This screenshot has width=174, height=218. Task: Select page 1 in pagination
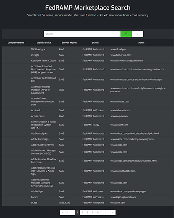point(77,212)
